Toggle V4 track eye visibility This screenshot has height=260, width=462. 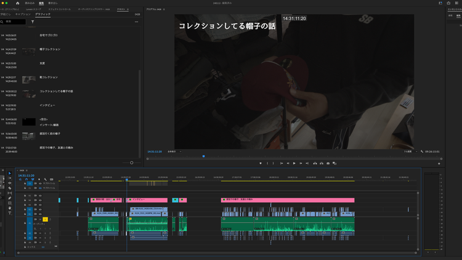40,200
